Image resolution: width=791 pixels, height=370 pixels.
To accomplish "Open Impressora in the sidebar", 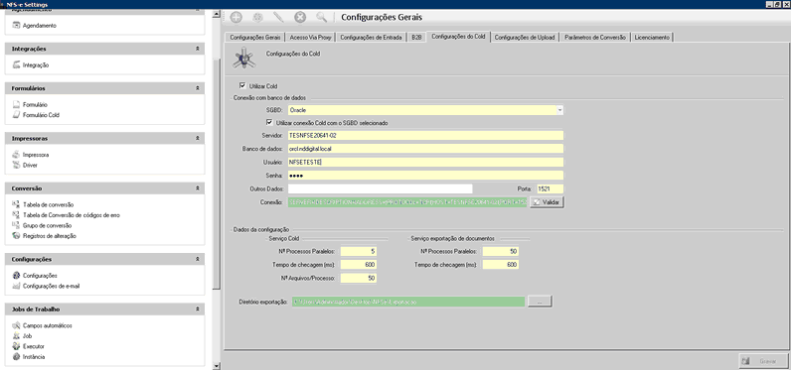I will (36, 155).
